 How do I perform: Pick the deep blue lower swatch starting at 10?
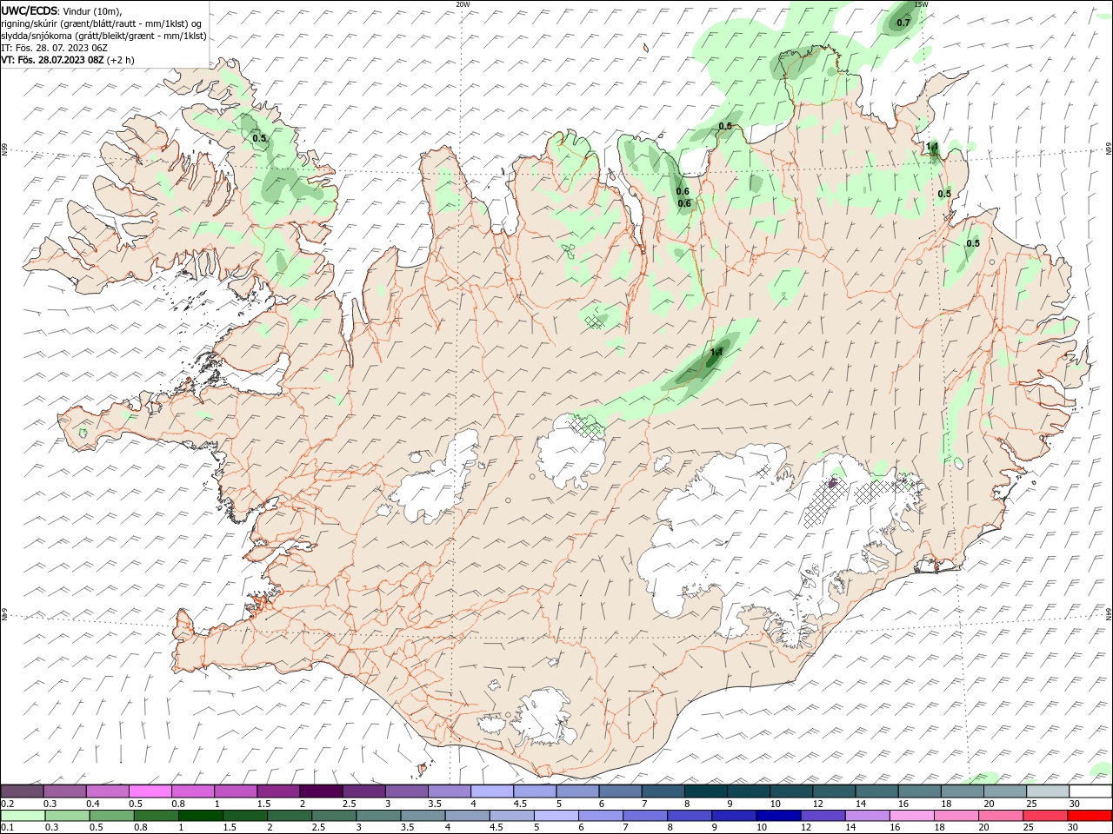coord(777,816)
